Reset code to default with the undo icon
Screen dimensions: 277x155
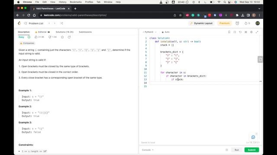pyautogui.click(x=240, y=32)
